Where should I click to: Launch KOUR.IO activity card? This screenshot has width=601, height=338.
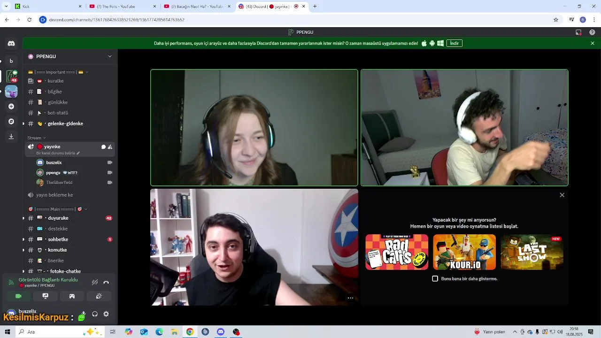[x=464, y=252]
